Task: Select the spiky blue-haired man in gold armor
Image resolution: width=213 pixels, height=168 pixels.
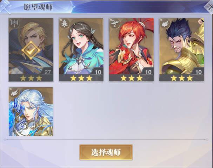Action: point(182,50)
